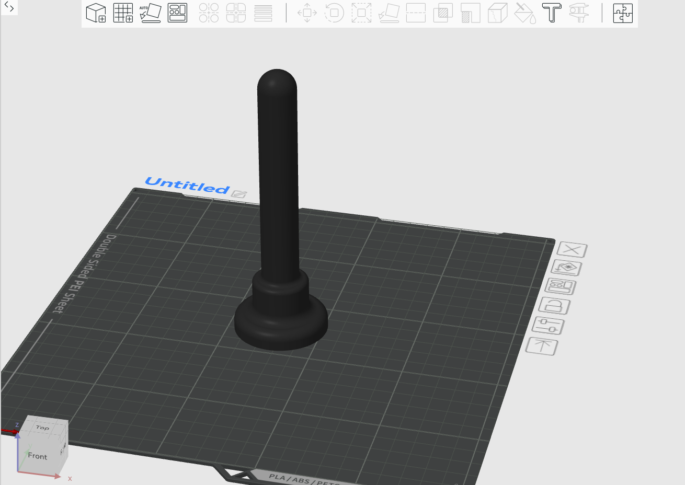This screenshot has width=685, height=485.
Task: Edit the Untitled plate name
Action: tap(239, 194)
